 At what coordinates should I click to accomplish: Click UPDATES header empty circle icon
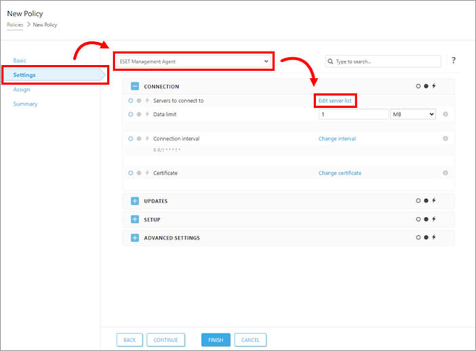(x=418, y=201)
